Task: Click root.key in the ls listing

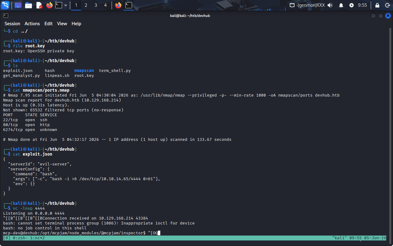Action: 84,76
